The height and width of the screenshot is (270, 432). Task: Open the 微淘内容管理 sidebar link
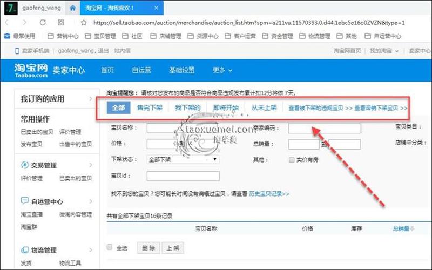(76, 214)
